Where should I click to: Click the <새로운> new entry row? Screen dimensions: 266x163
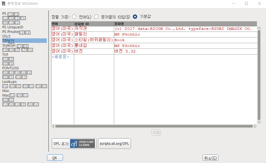pyautogui.click(x=61, y=57)
